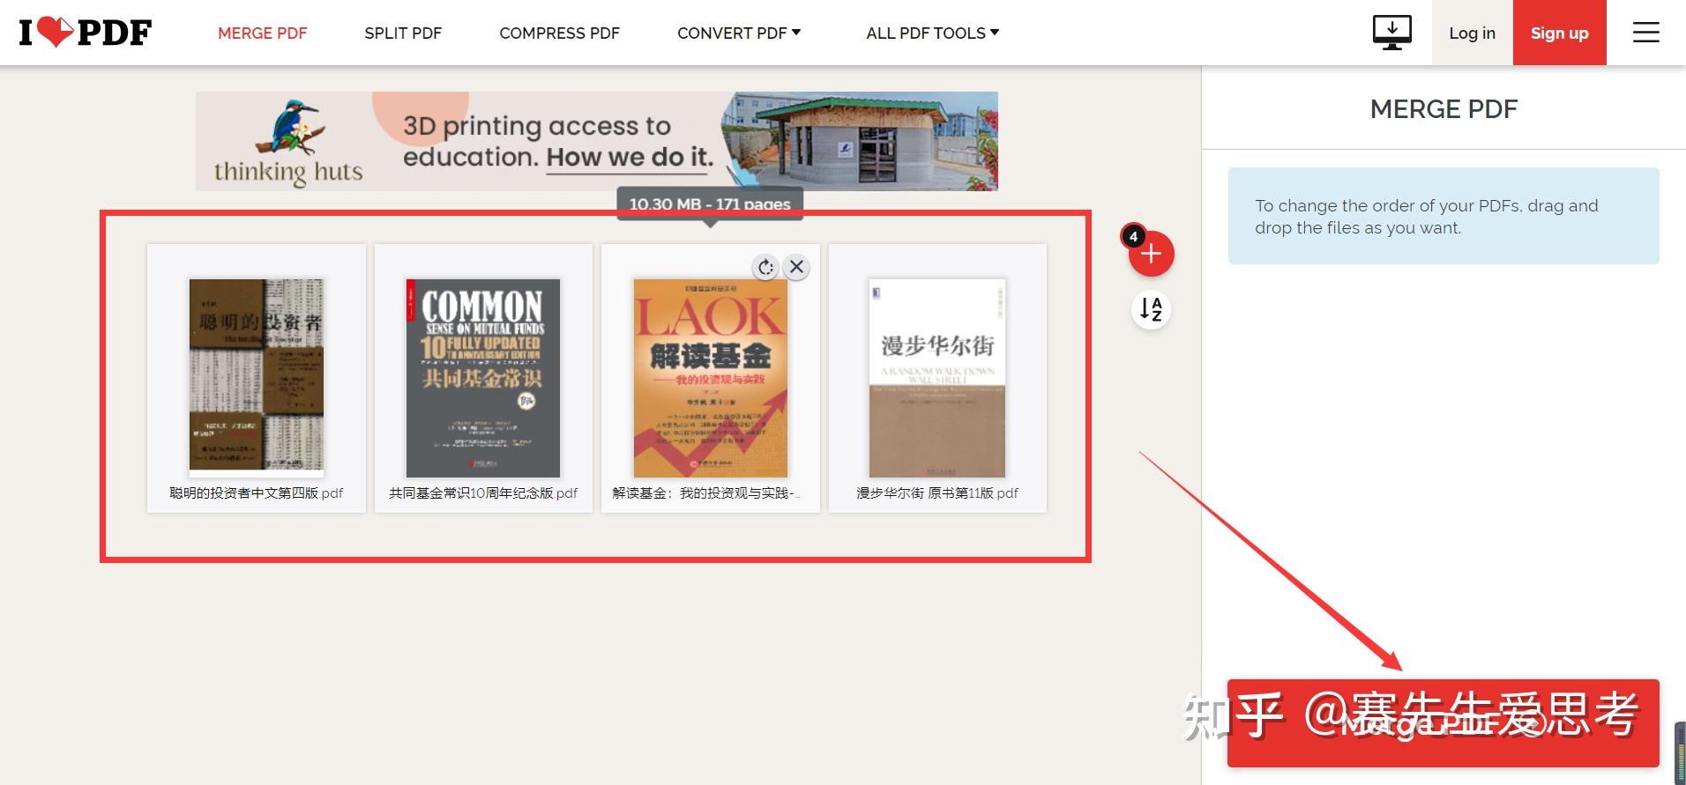The image size is (1686, 785).
Task: Select the 聪明的投资者 PDF thumbnail
Action: coord(257,378)
